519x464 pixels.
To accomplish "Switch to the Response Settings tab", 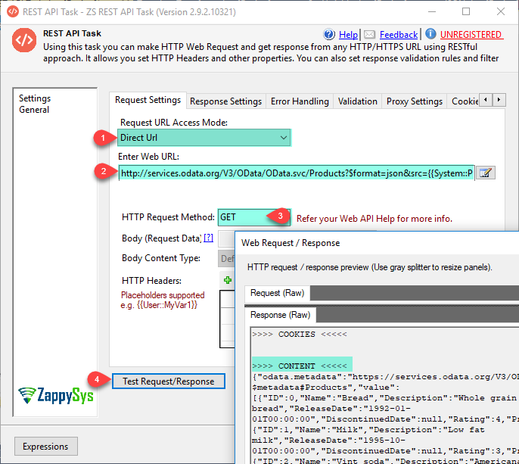I will (x=225, y=101).
